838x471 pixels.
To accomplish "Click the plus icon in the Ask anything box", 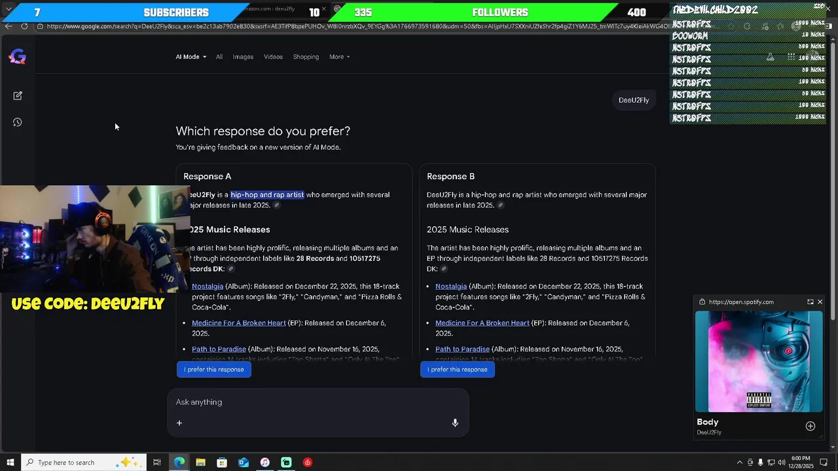I will [x=179, y=423].
